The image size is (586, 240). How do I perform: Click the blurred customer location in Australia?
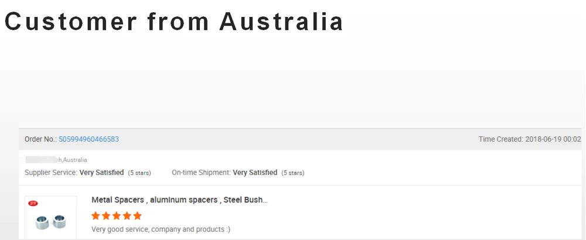[56, 160]
